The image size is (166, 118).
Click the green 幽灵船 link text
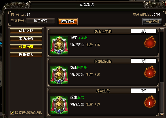[x=82, y=68]
